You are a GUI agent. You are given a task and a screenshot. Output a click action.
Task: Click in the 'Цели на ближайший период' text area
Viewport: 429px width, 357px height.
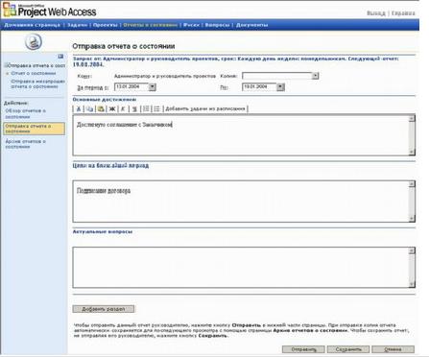[241, 202]
